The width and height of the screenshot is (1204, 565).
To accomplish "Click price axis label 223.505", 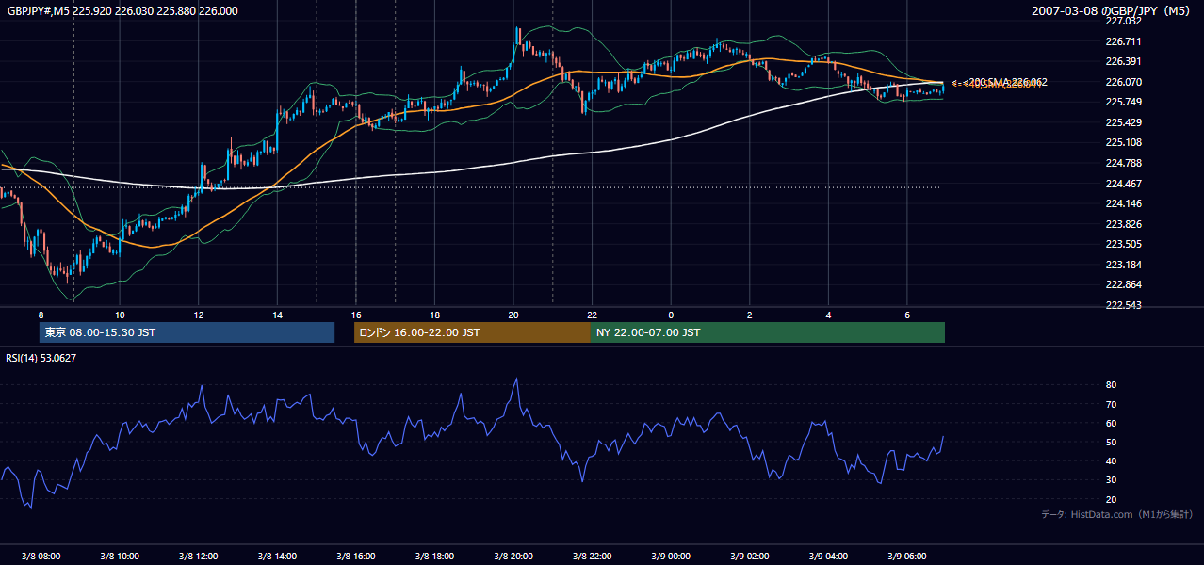I will tap(1122, 244).
